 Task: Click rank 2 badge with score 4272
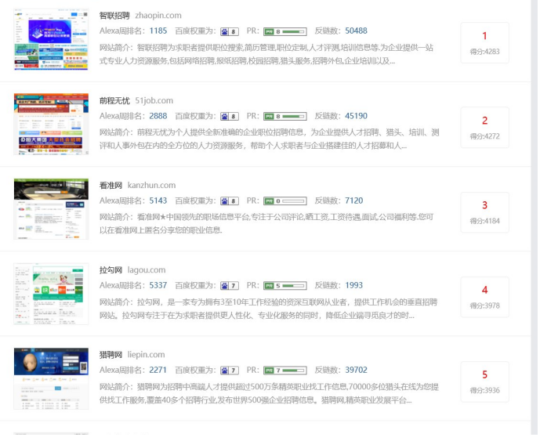coord(484,128)
